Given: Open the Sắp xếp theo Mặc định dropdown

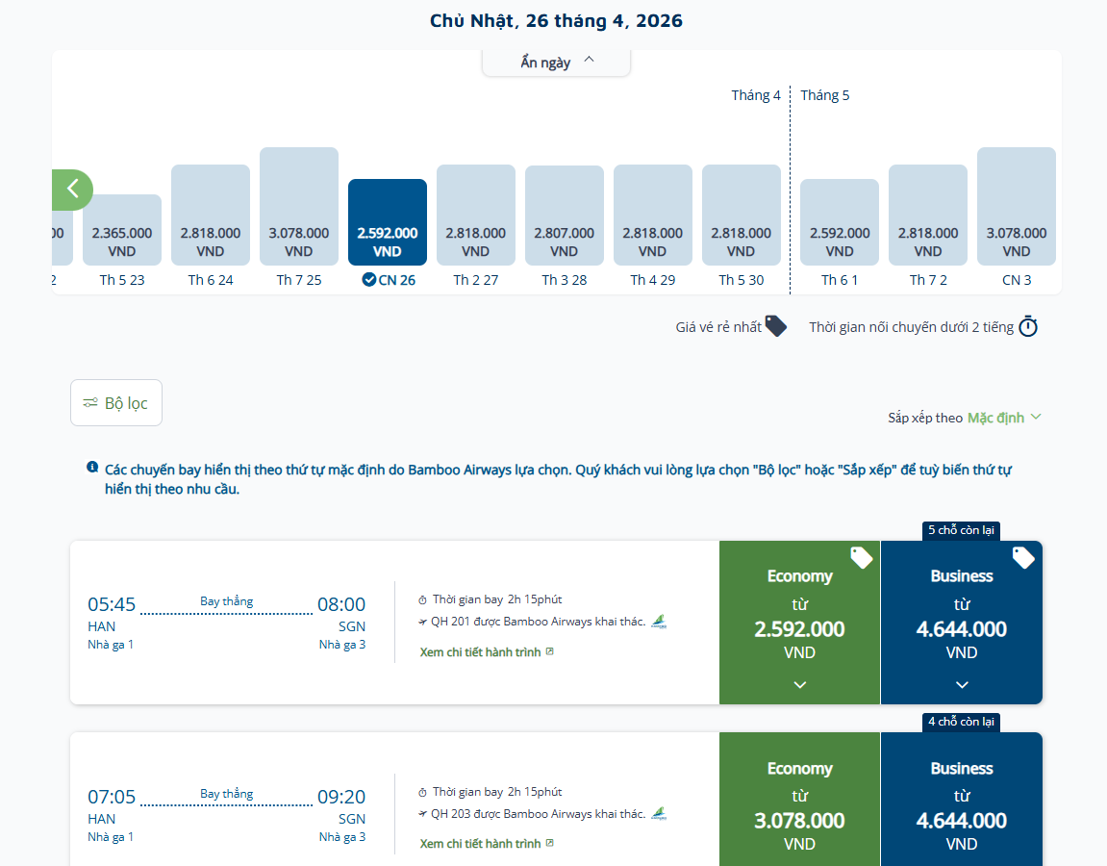Looking at the screenshot, I should 1004,418.
